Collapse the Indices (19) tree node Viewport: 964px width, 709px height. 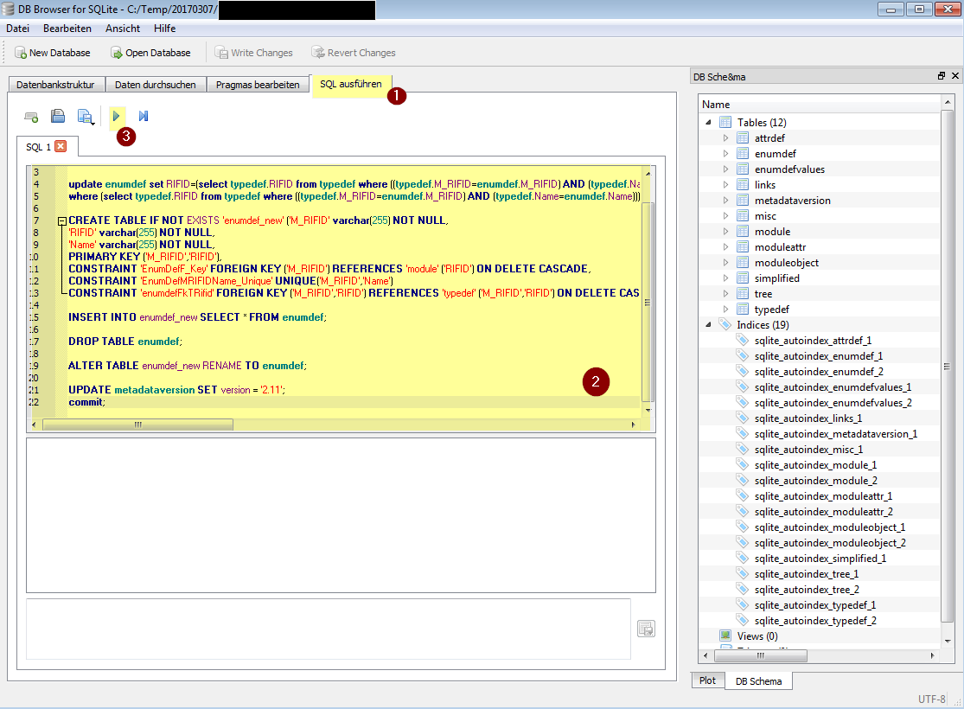[x=709, y=325]
